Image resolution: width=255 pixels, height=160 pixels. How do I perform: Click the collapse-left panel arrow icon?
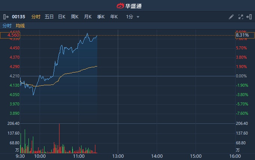(x=6, y=17)
